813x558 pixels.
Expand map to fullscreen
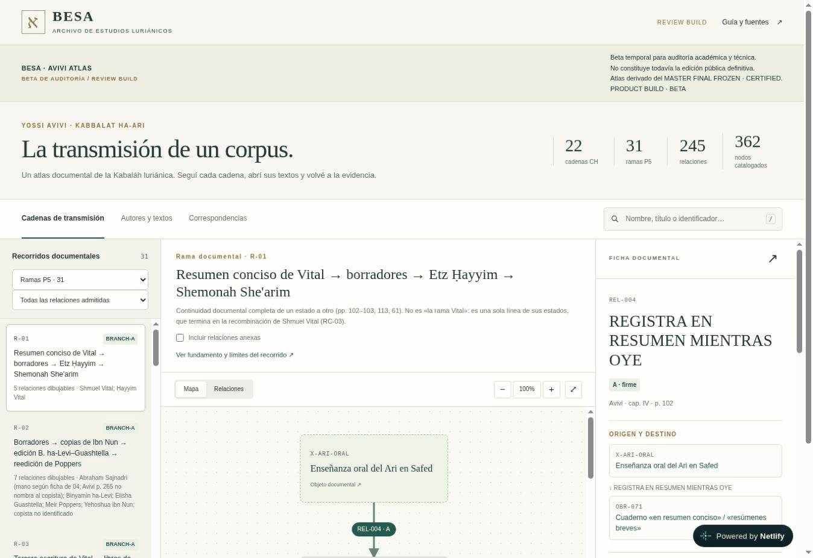coord(573,389)
